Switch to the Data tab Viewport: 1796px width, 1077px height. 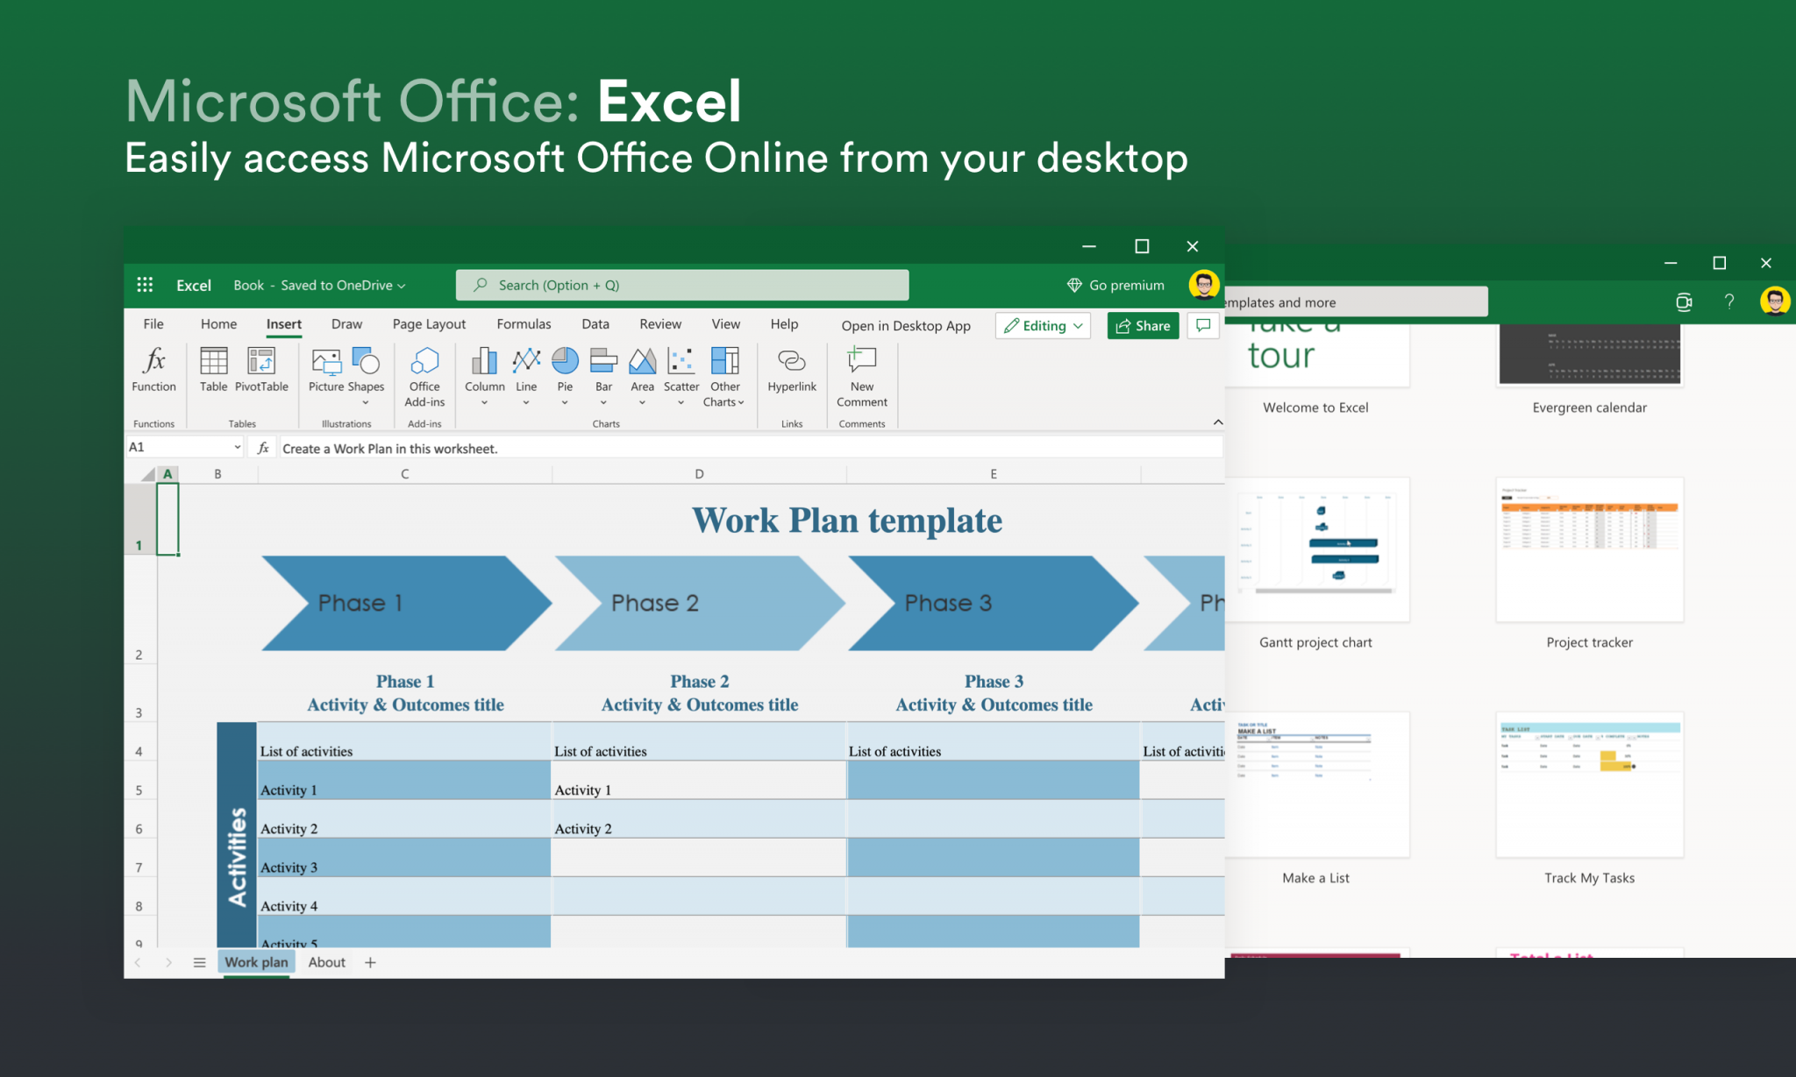pyautogui.click(x=595, y=324)
